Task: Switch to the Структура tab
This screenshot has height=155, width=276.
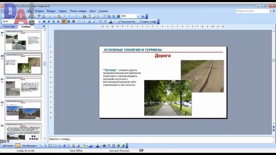Action: (9, 27)
